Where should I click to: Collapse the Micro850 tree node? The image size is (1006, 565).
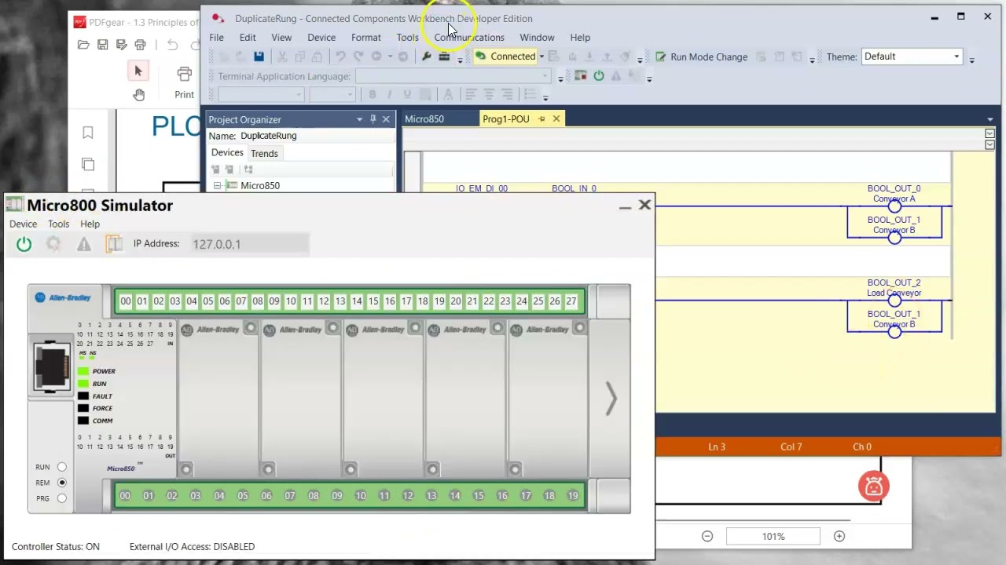pyautogui.click(x=217, y=186)
